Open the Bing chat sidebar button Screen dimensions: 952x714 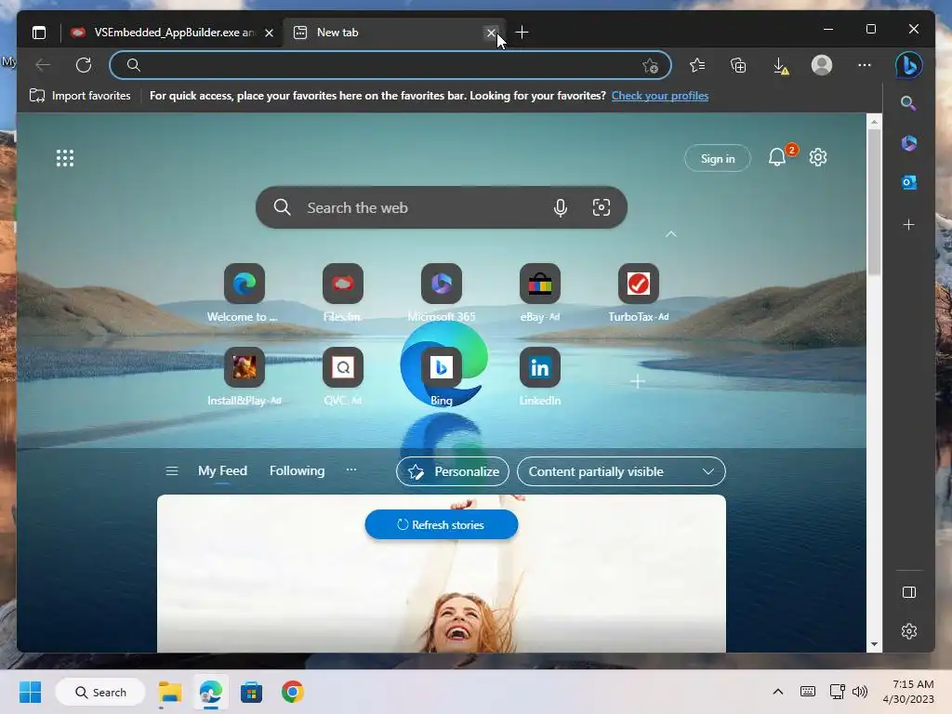tap(909, 65)
